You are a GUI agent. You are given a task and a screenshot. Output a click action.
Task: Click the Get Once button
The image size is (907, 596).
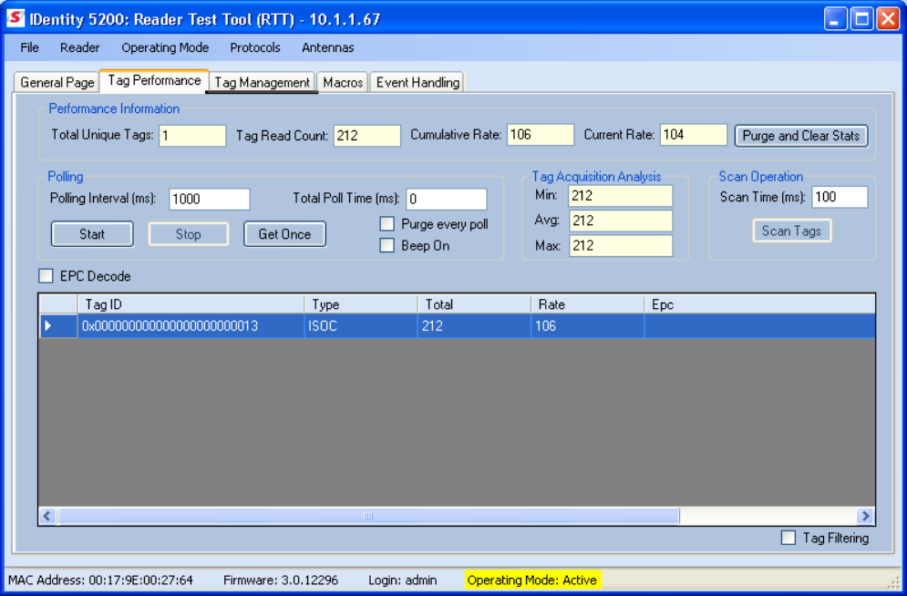point(284,234)
